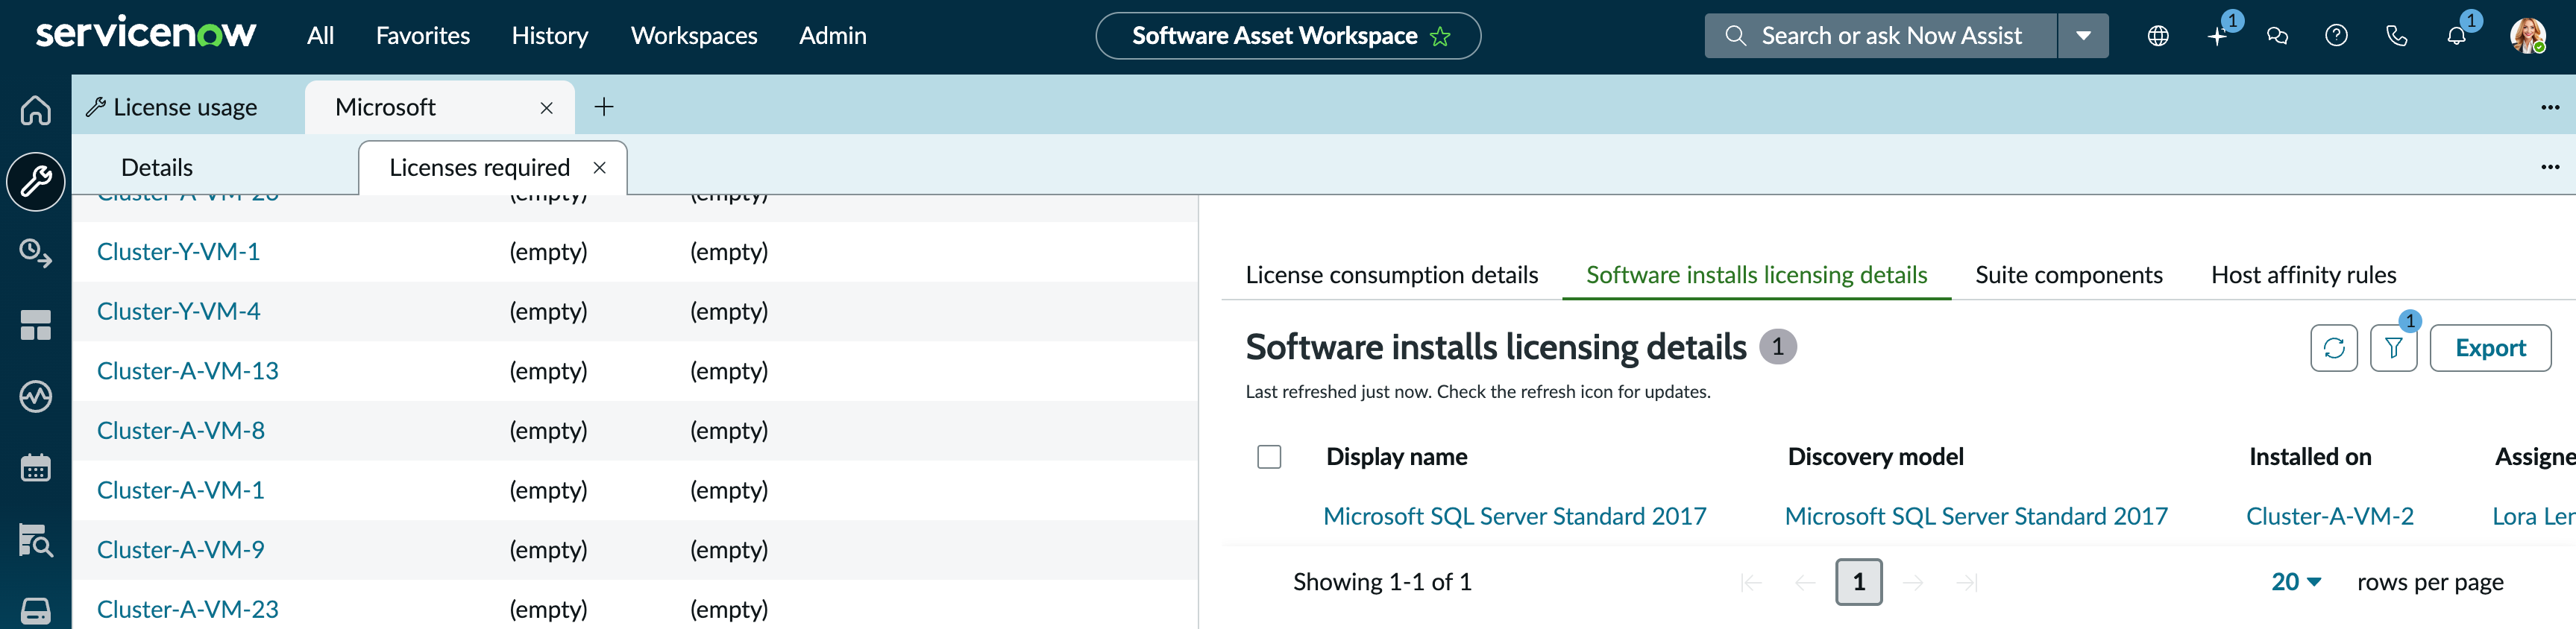Screen dimensions: 2576x629
Task: Open the chat conversations icon
Action: click(x=2277, y=36)
